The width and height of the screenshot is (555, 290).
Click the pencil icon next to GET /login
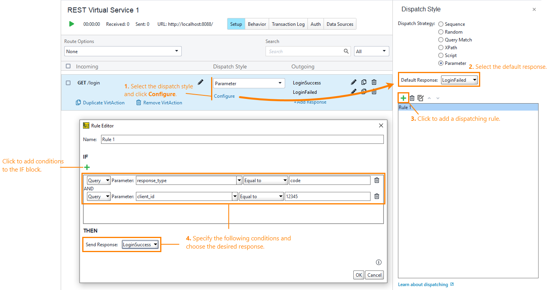(200, 82)
